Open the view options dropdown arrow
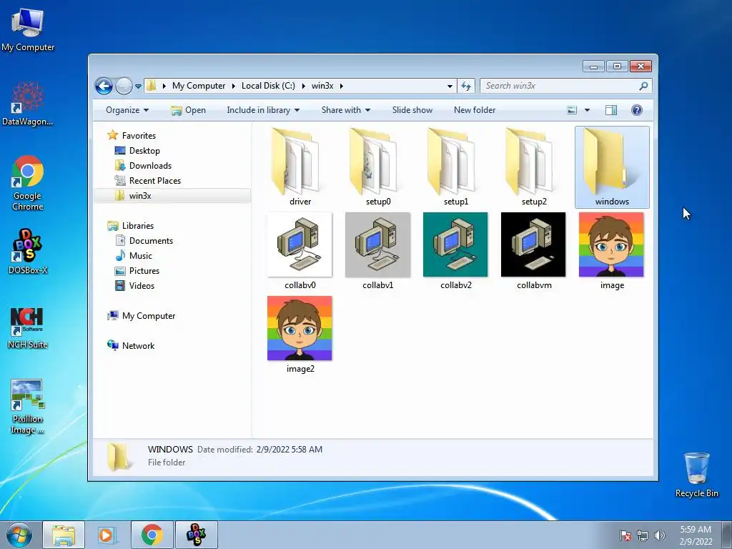This screenshot has width=732, height=549. 588,110
